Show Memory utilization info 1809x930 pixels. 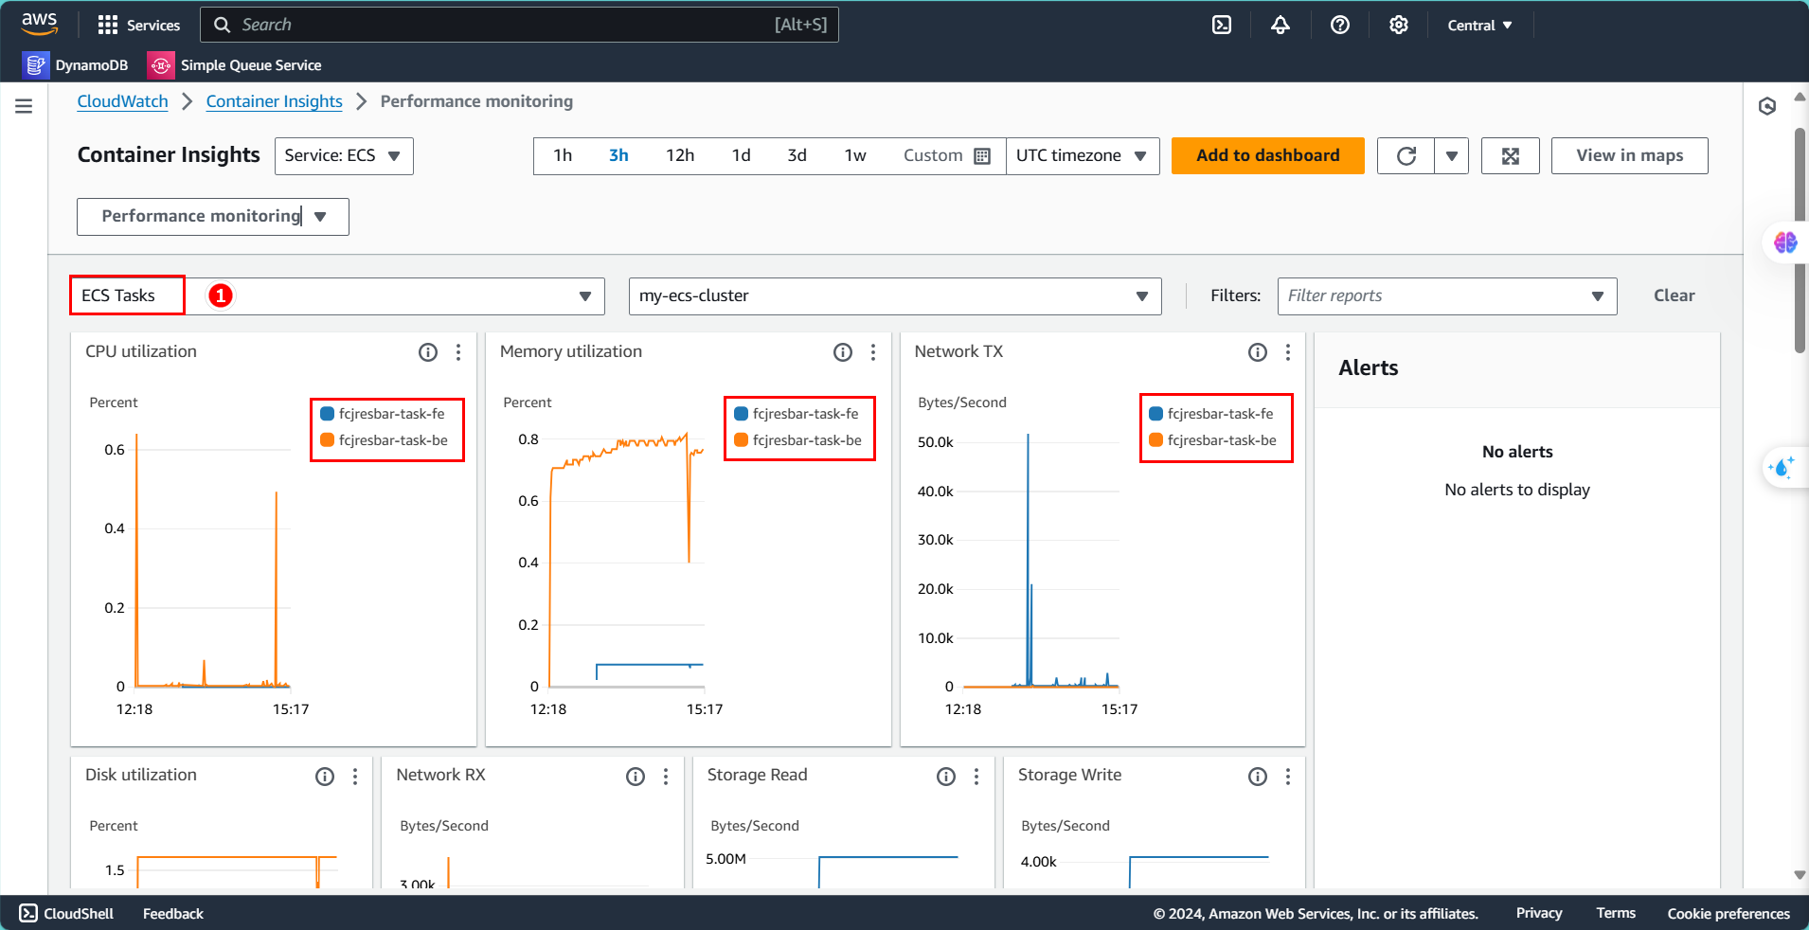click(x=843, y=352)
